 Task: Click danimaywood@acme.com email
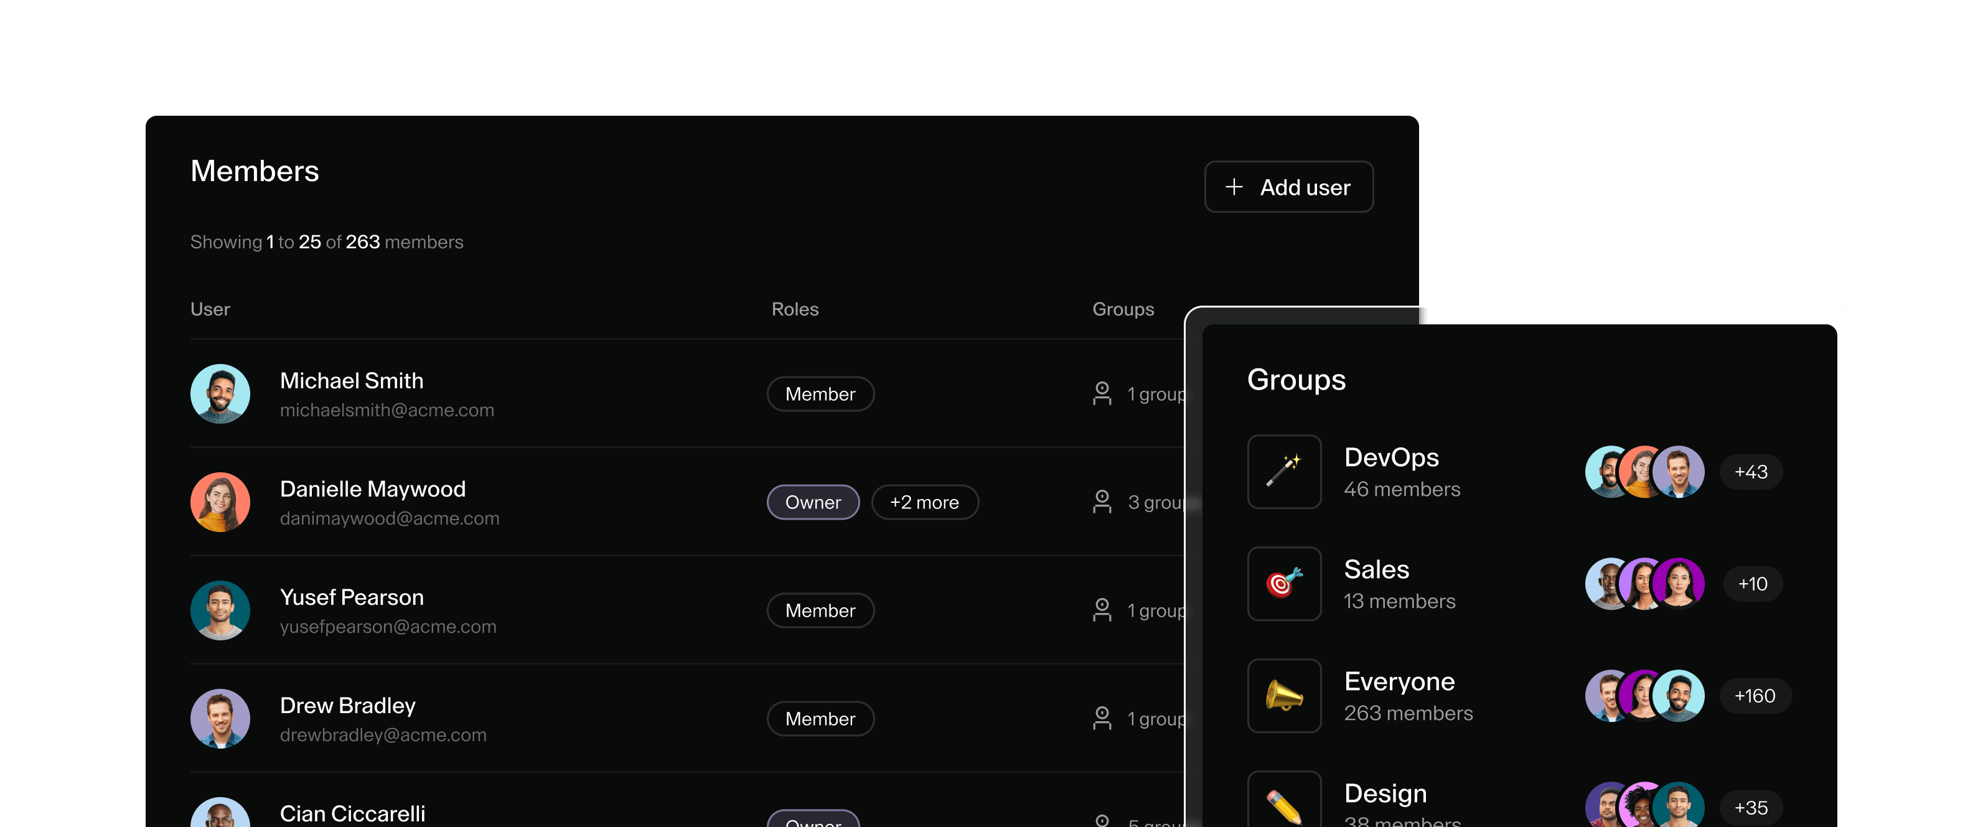click(x=390, y=519)
